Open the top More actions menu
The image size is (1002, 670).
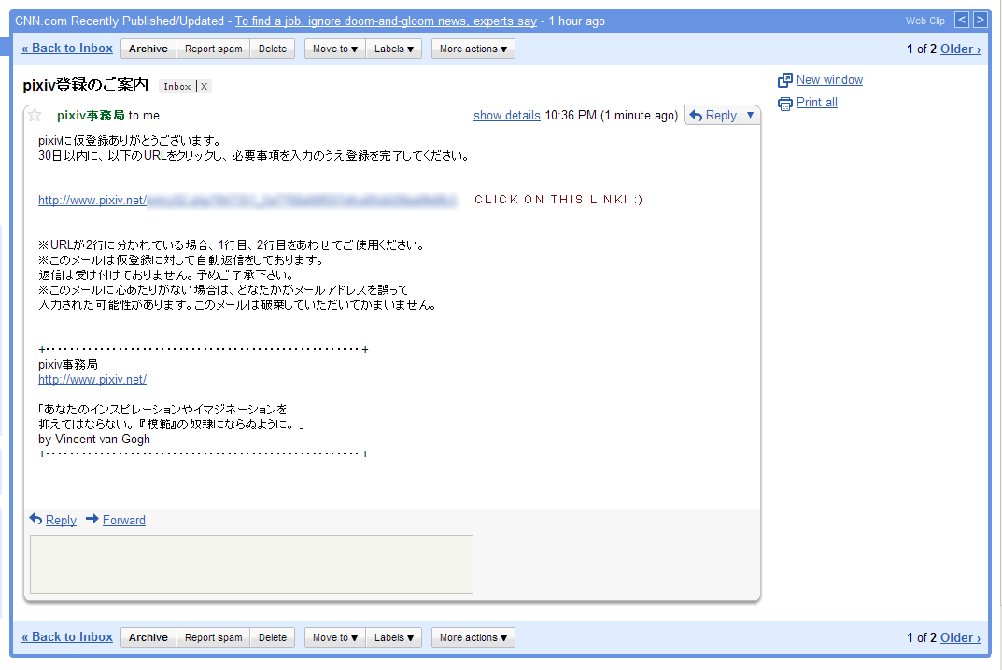point(473,49)
